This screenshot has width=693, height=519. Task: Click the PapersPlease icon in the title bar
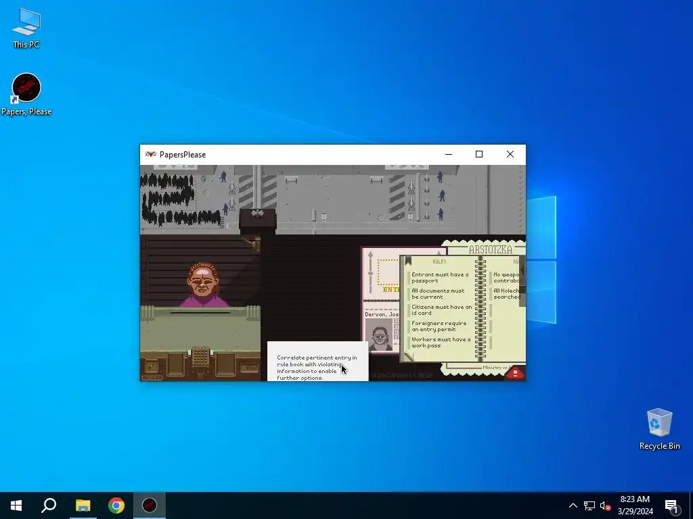pos(151,155)
